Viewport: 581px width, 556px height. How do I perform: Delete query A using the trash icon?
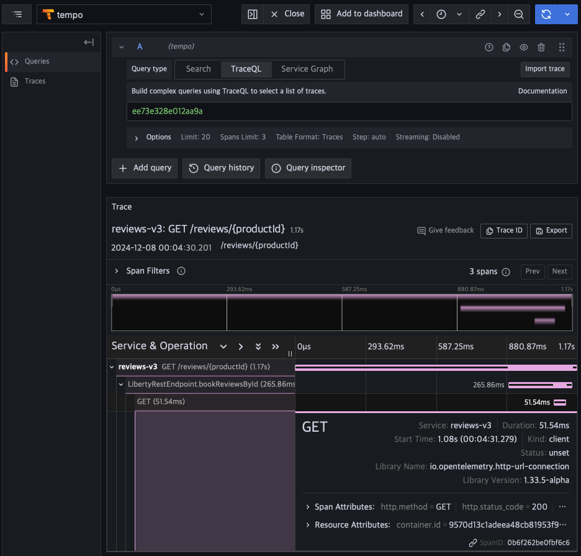pyautogui.click(x=541, y=47)
